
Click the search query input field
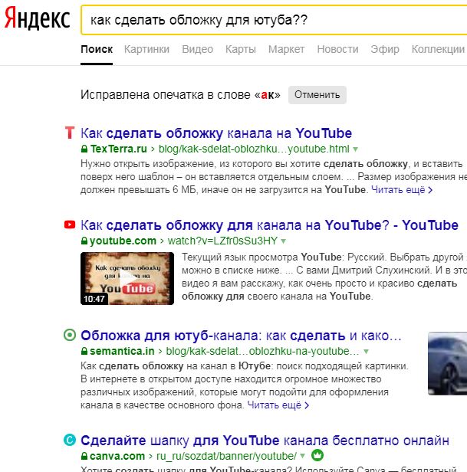tap(275, 20)
